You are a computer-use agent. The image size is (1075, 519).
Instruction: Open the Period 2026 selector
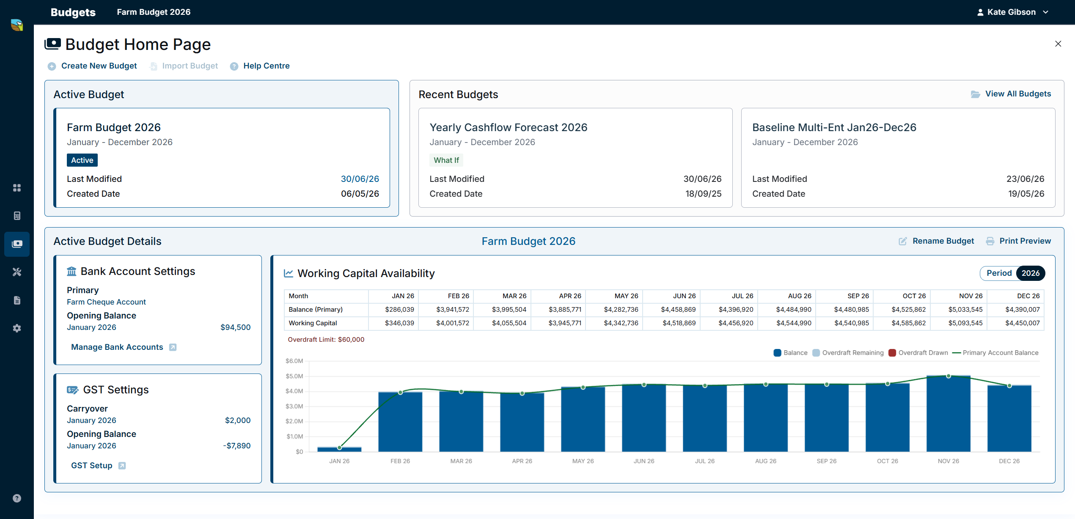point(1012,273)
